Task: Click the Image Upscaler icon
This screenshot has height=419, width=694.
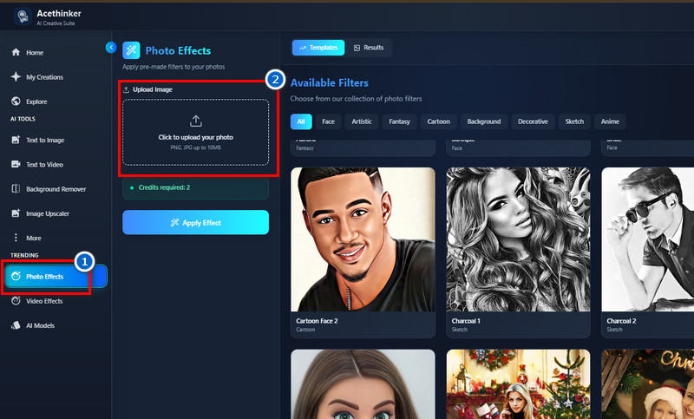Action: tap(16, 213)
